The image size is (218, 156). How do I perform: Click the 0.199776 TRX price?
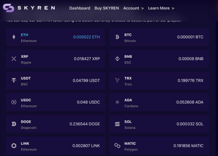(x=191, y=81)
